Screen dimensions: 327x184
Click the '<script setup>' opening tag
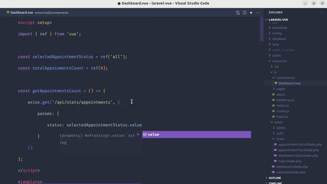(x=35, y=22)
